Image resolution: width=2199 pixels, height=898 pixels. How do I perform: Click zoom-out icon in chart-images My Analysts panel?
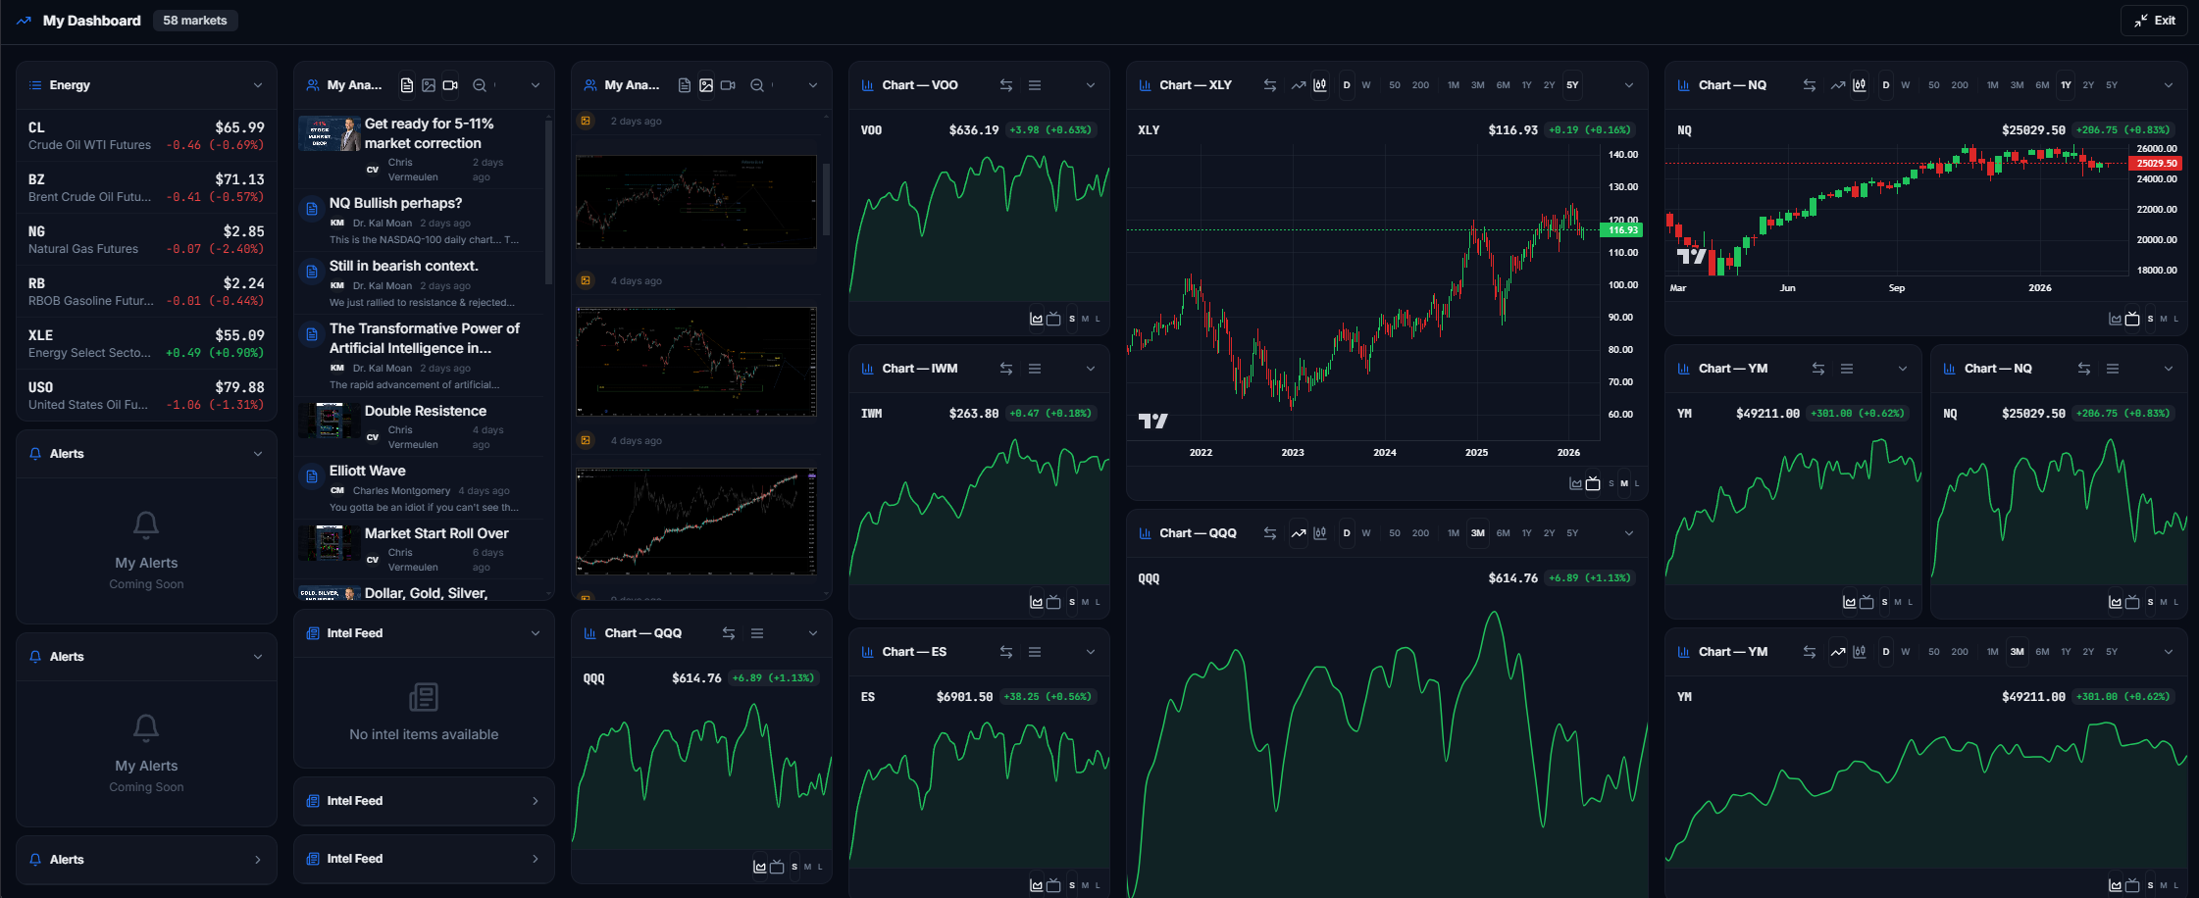(x=757, y=85)
